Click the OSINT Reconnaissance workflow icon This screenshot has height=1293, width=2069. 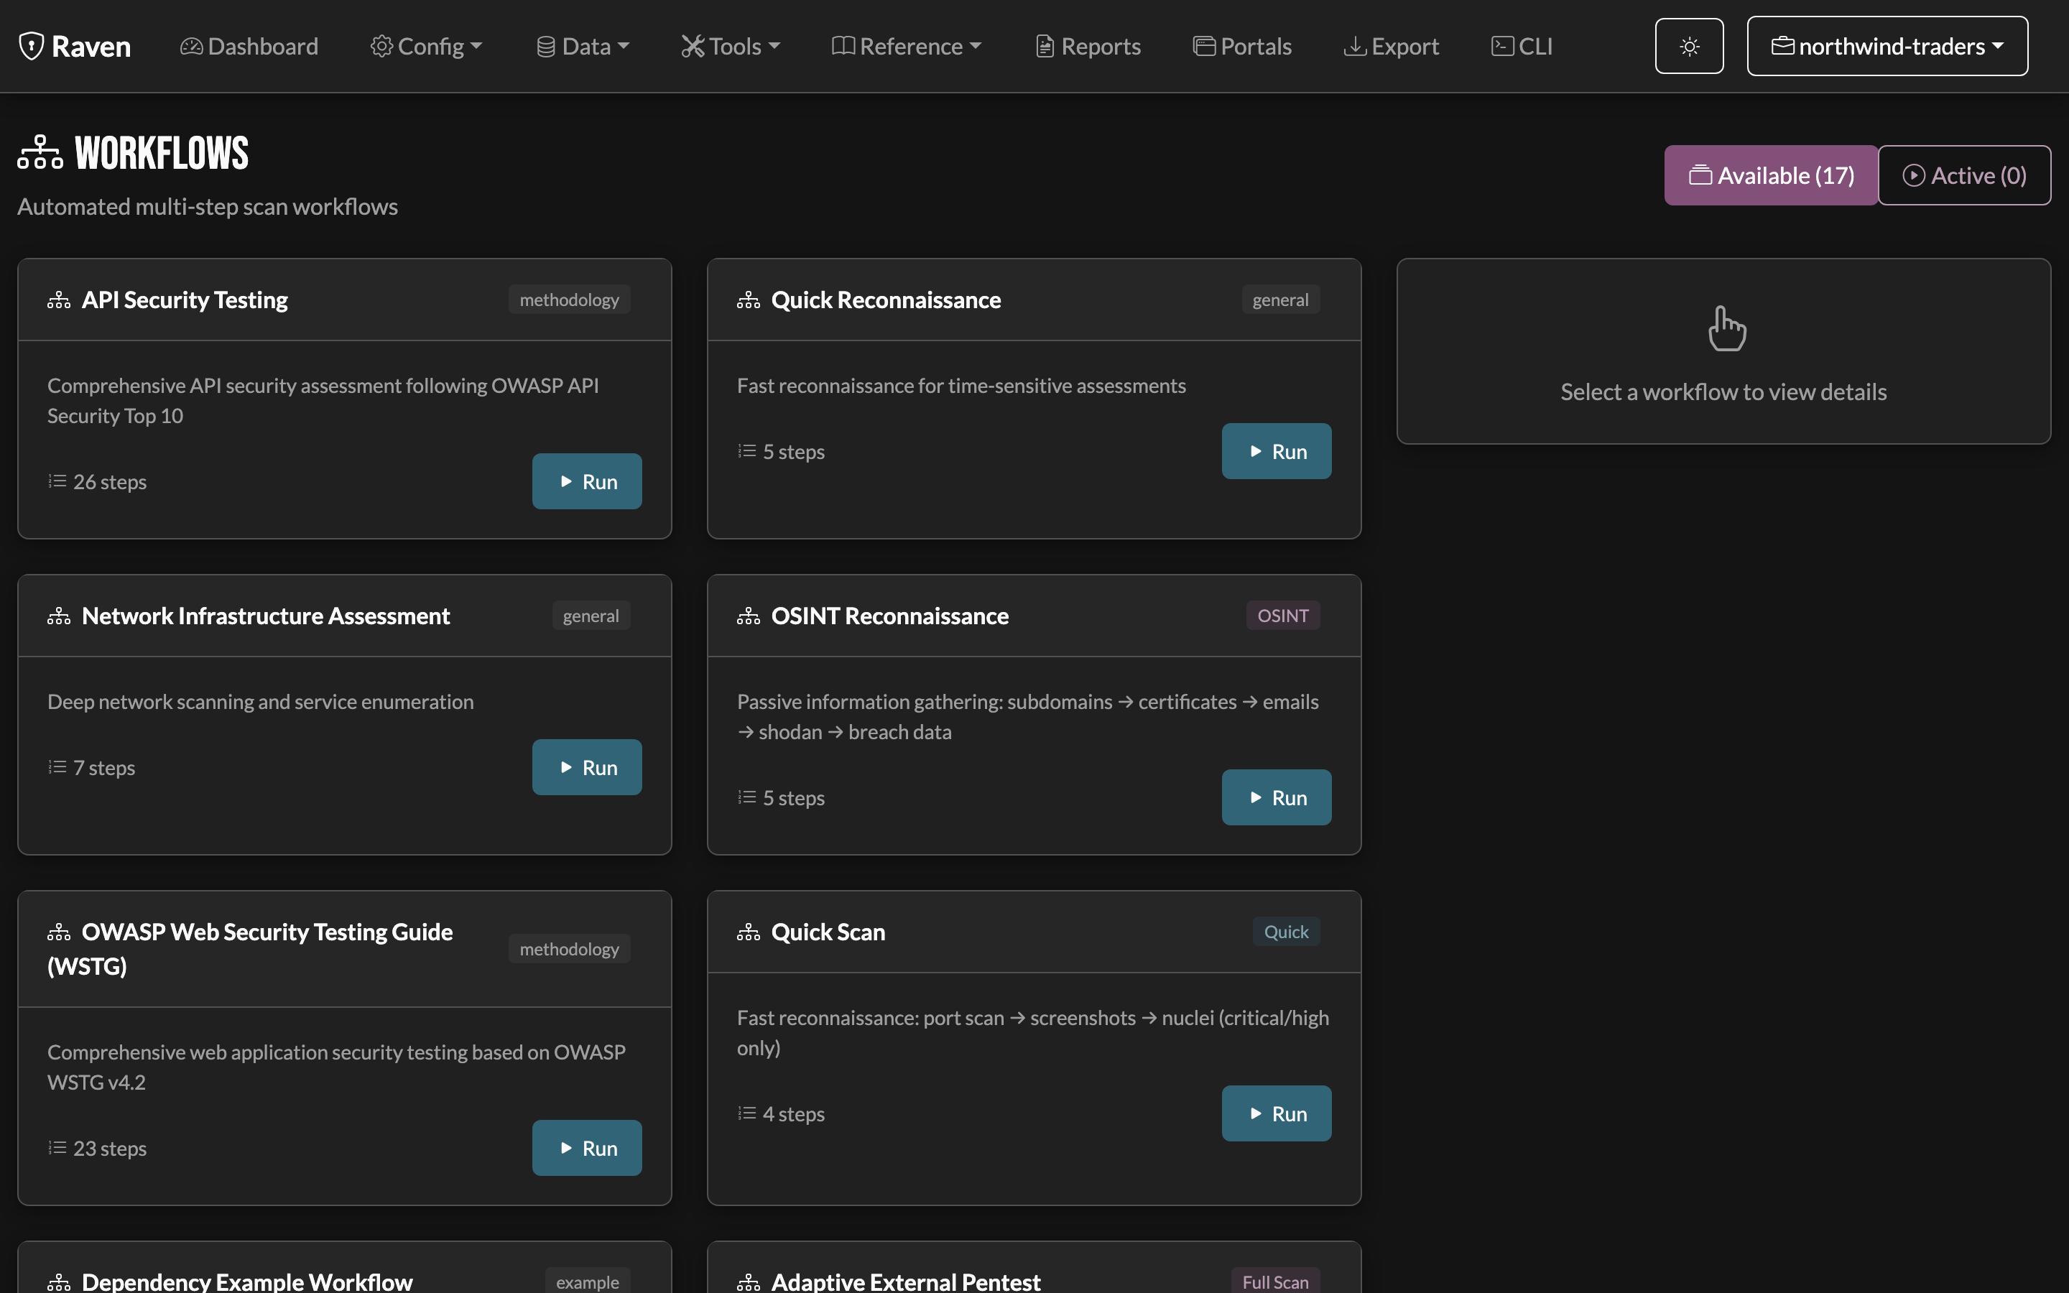pos(749,616)
